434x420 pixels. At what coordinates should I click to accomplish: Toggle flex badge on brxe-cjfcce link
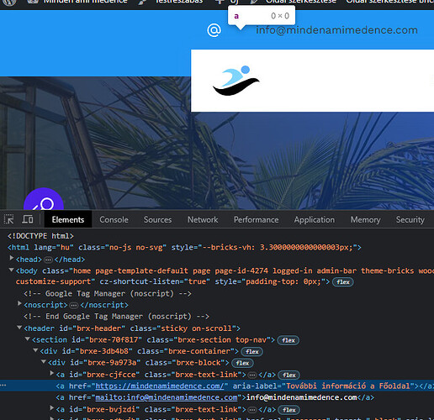[288, 375]
